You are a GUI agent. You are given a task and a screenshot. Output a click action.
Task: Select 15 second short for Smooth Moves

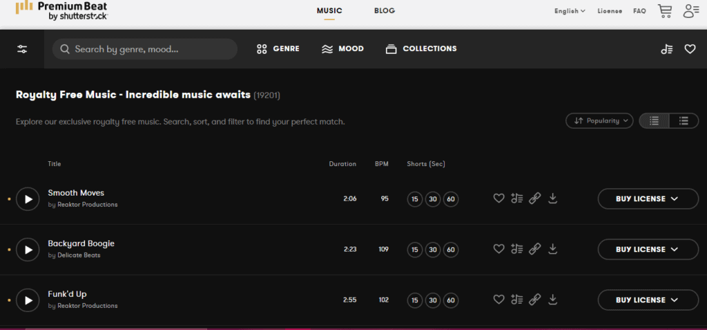415,199
